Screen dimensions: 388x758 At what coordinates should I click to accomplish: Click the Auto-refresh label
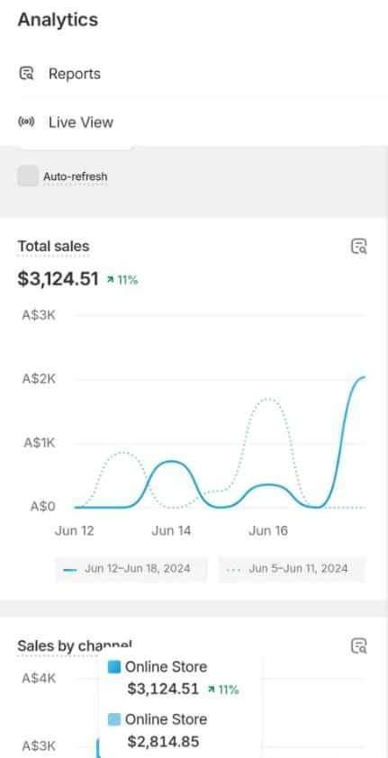click(76, 176)
